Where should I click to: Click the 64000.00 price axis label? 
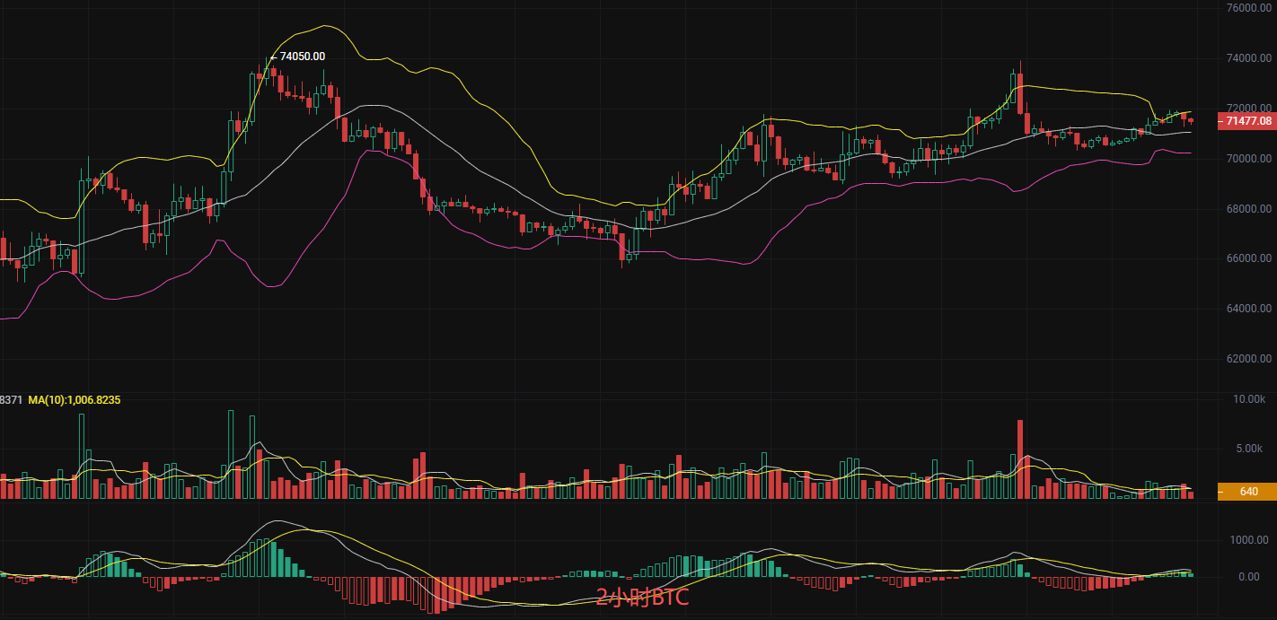tap(1249, 309)
